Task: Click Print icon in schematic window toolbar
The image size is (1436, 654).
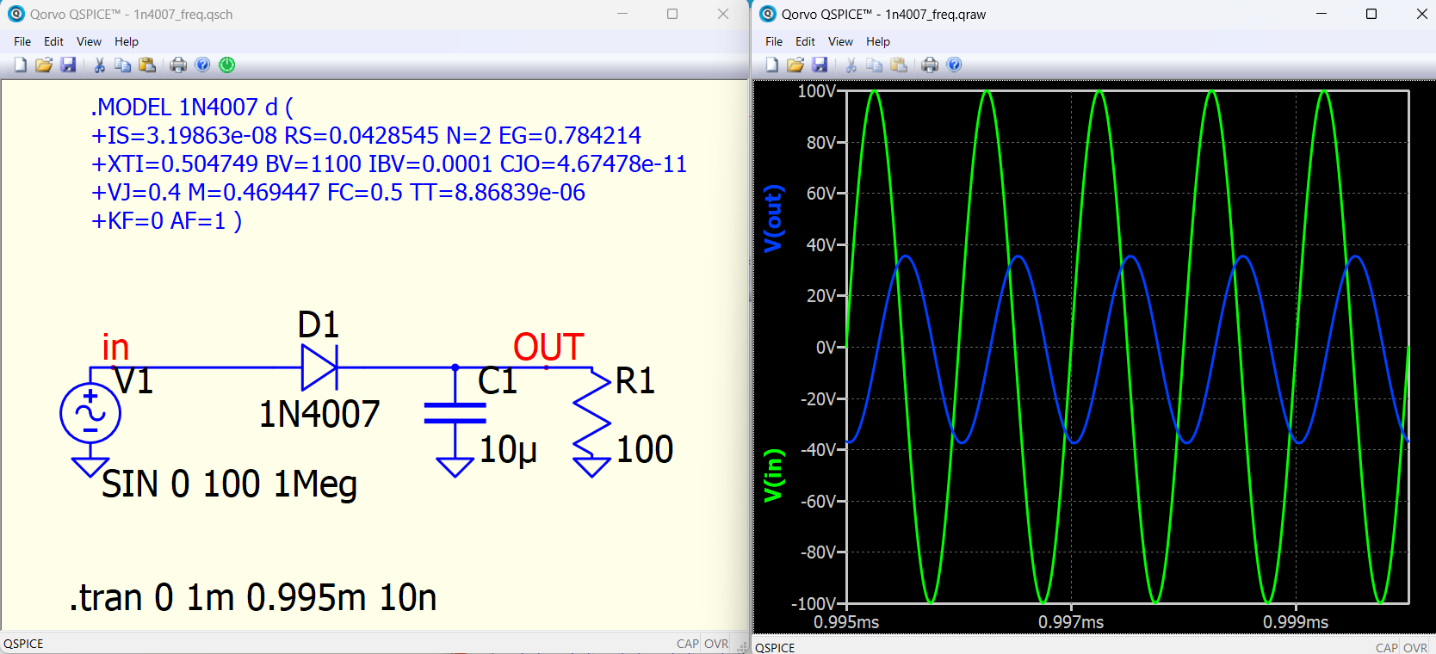Action: tap(178, 65)
